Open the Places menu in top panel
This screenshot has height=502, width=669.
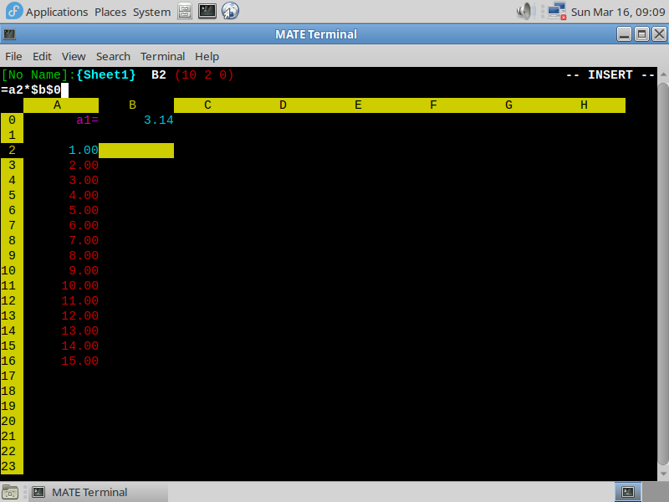[x=110, y=12]
